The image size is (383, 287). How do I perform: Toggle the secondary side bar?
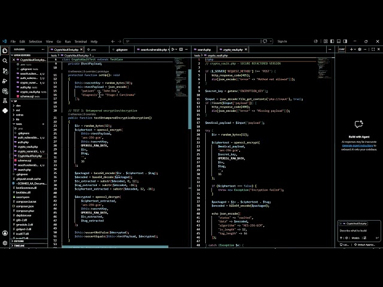(x=345, y=41)
